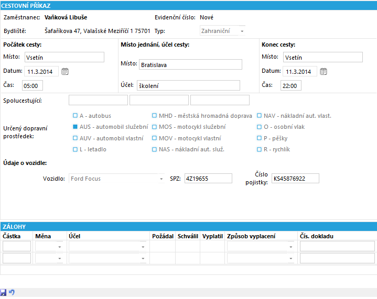Expand the Typ Zahraniční dropdown
Image resolution: width=377 pixels, height=299 pixels.
pos(242,31)
